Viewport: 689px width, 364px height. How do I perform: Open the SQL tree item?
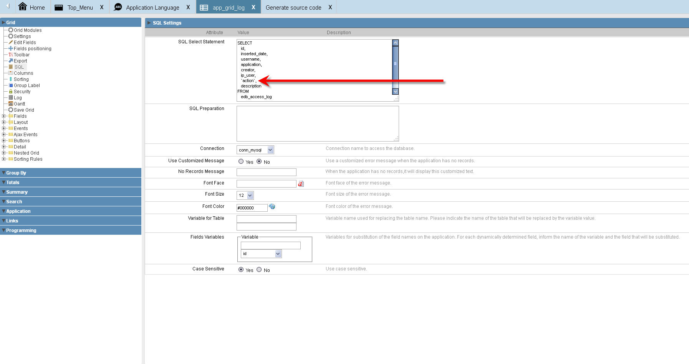(19, 67)
